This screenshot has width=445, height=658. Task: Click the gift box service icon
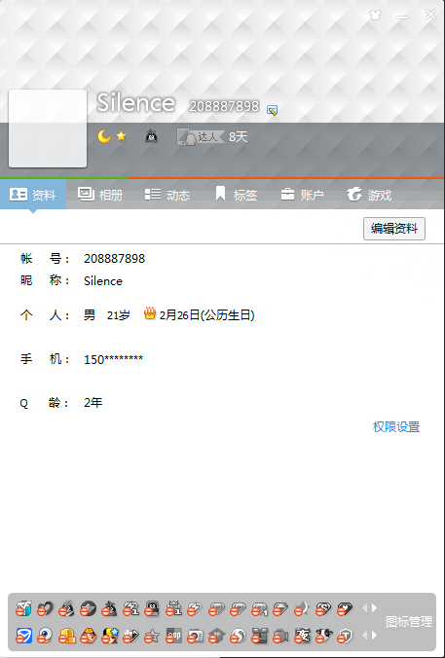point(259,636)
